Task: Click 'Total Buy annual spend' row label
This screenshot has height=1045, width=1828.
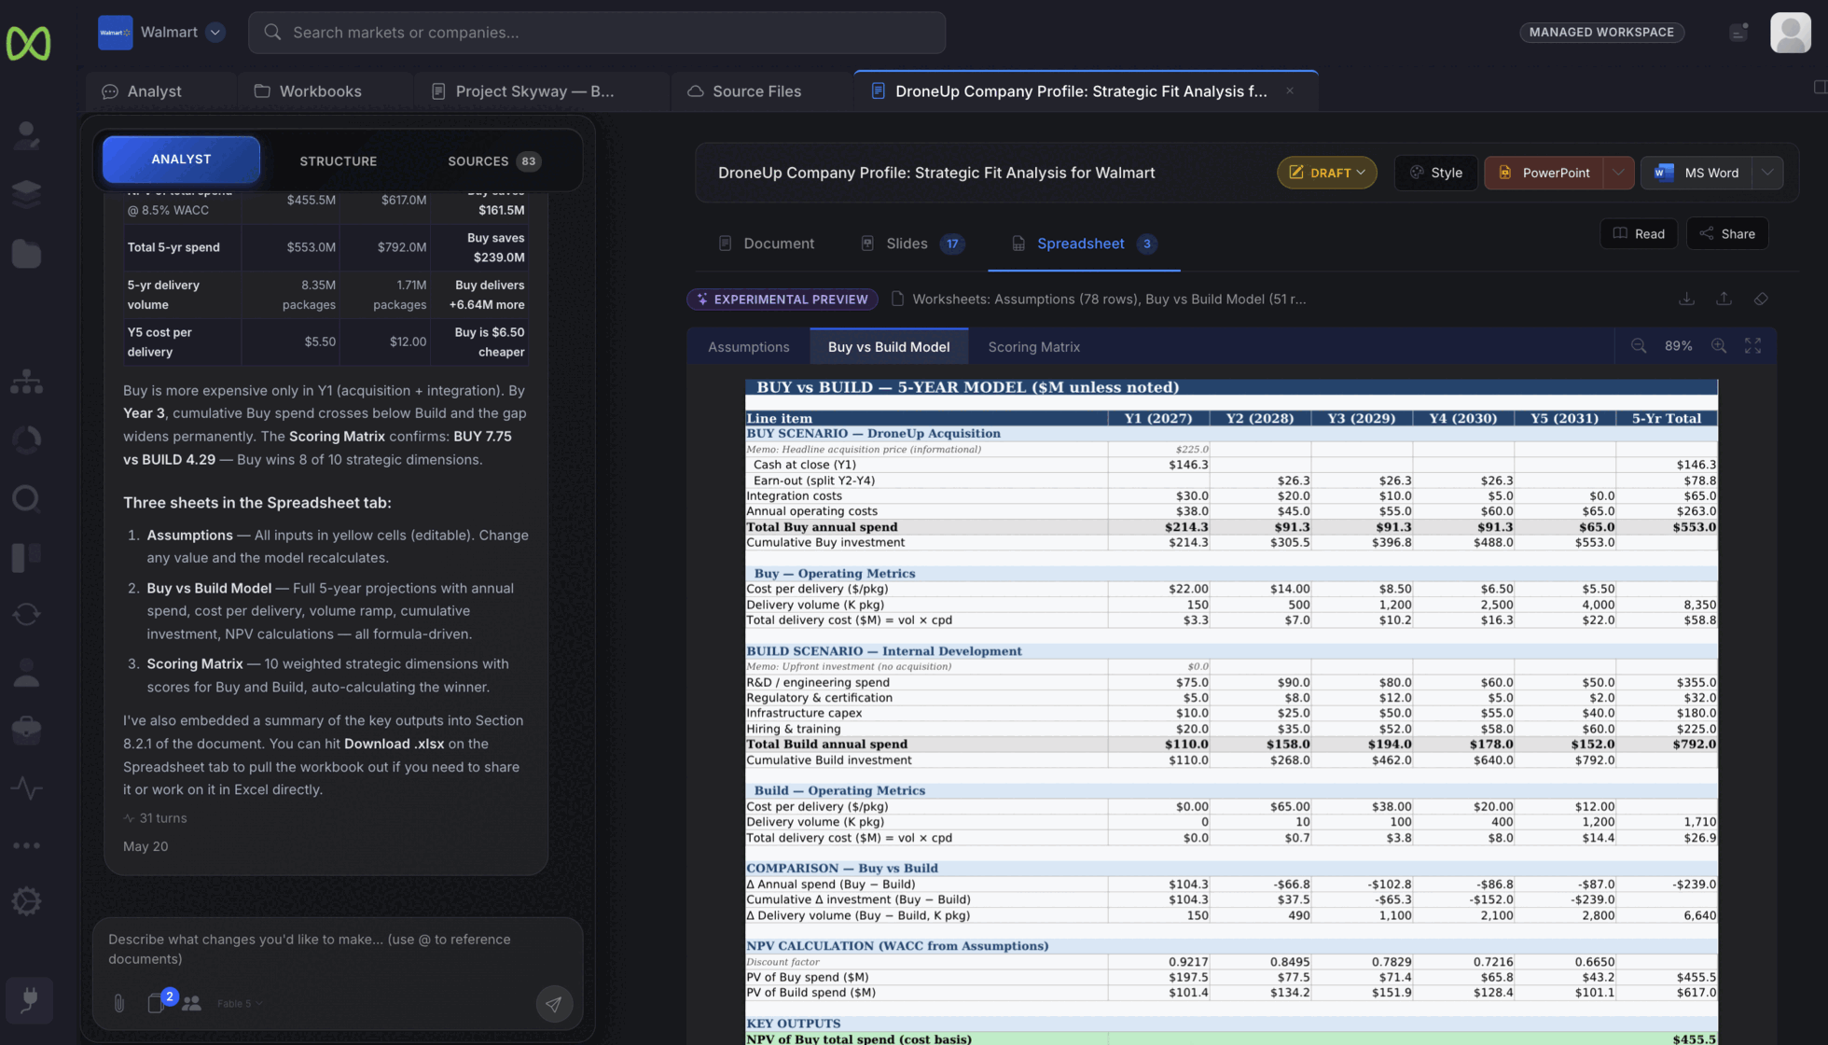Action: tap(822, 527)
